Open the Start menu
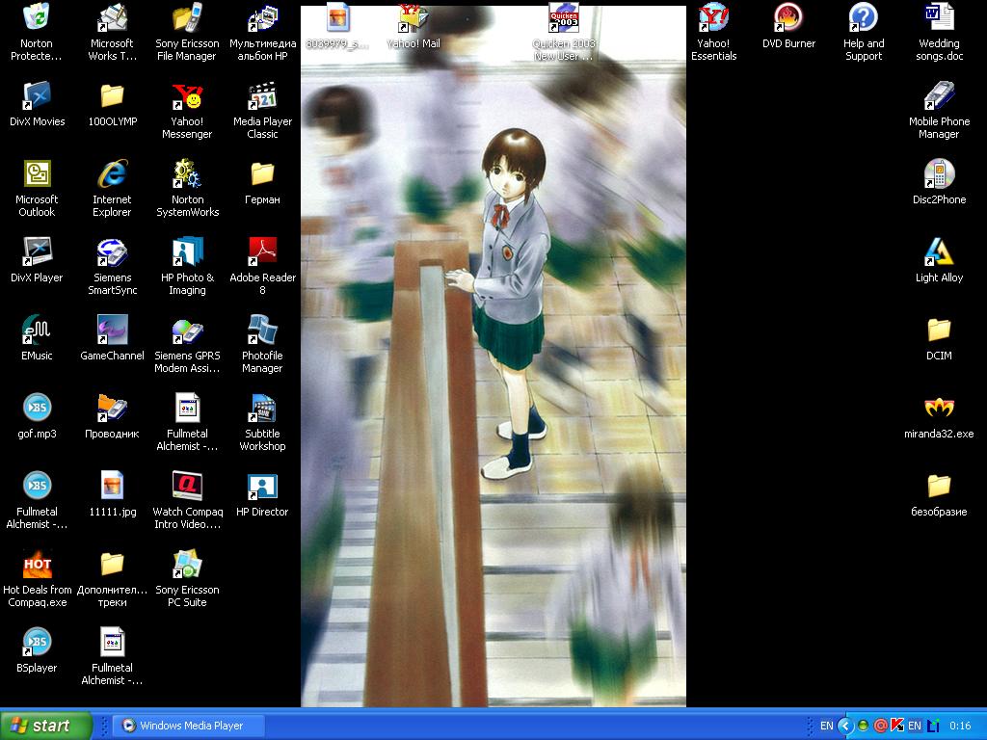 46,726
